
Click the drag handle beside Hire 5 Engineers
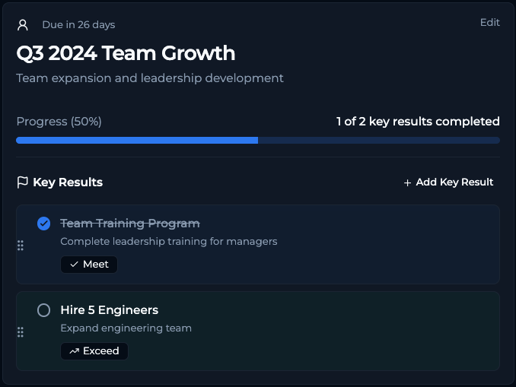click(21, 331)
